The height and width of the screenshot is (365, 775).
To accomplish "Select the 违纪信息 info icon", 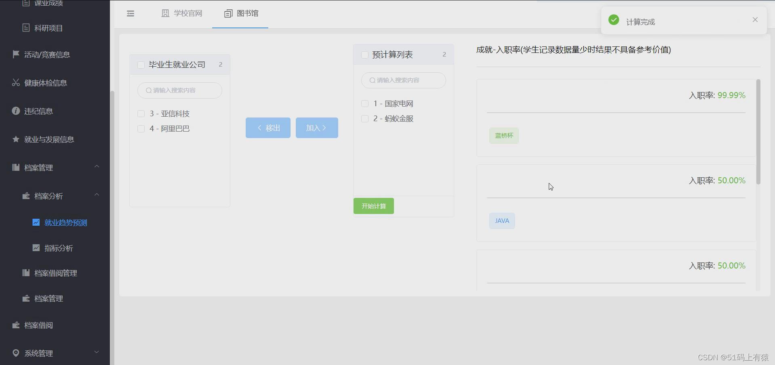I will [15, 111].
